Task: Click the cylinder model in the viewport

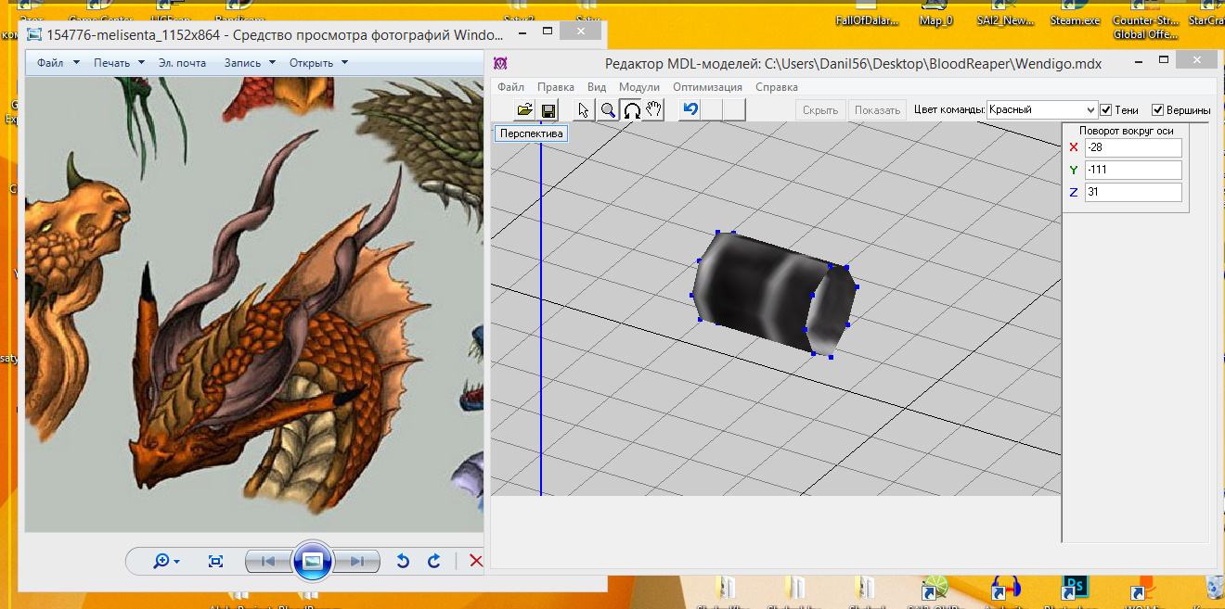Action: pyautogui.click(x=775, y=293)
